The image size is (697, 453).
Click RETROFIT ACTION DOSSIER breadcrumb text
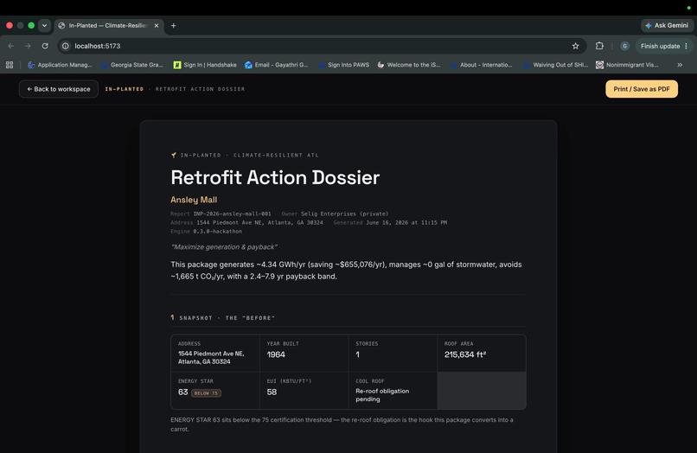point(200,89)
